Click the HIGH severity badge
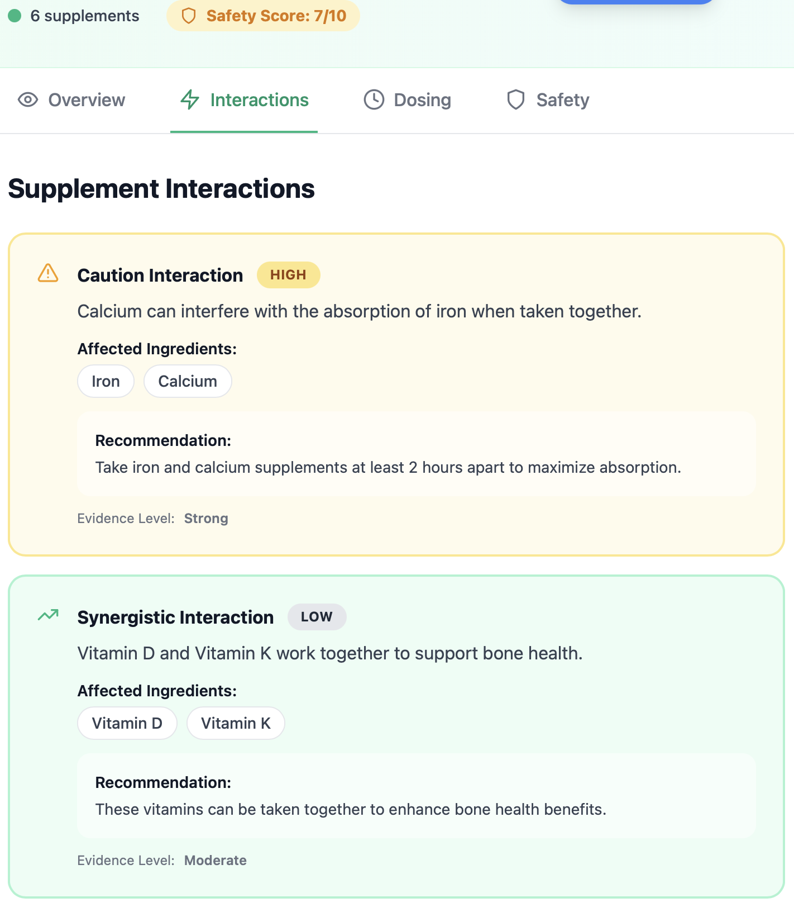Image resolution: width=794 pixels, height=912 pixels. coord(288,275)
